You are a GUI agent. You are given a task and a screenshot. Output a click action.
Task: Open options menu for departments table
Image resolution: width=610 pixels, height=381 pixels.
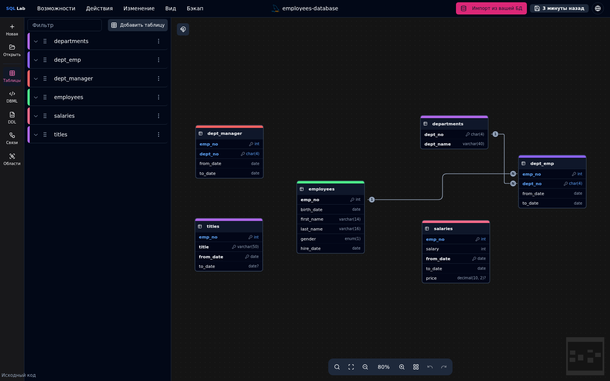(x=159, y=41)
